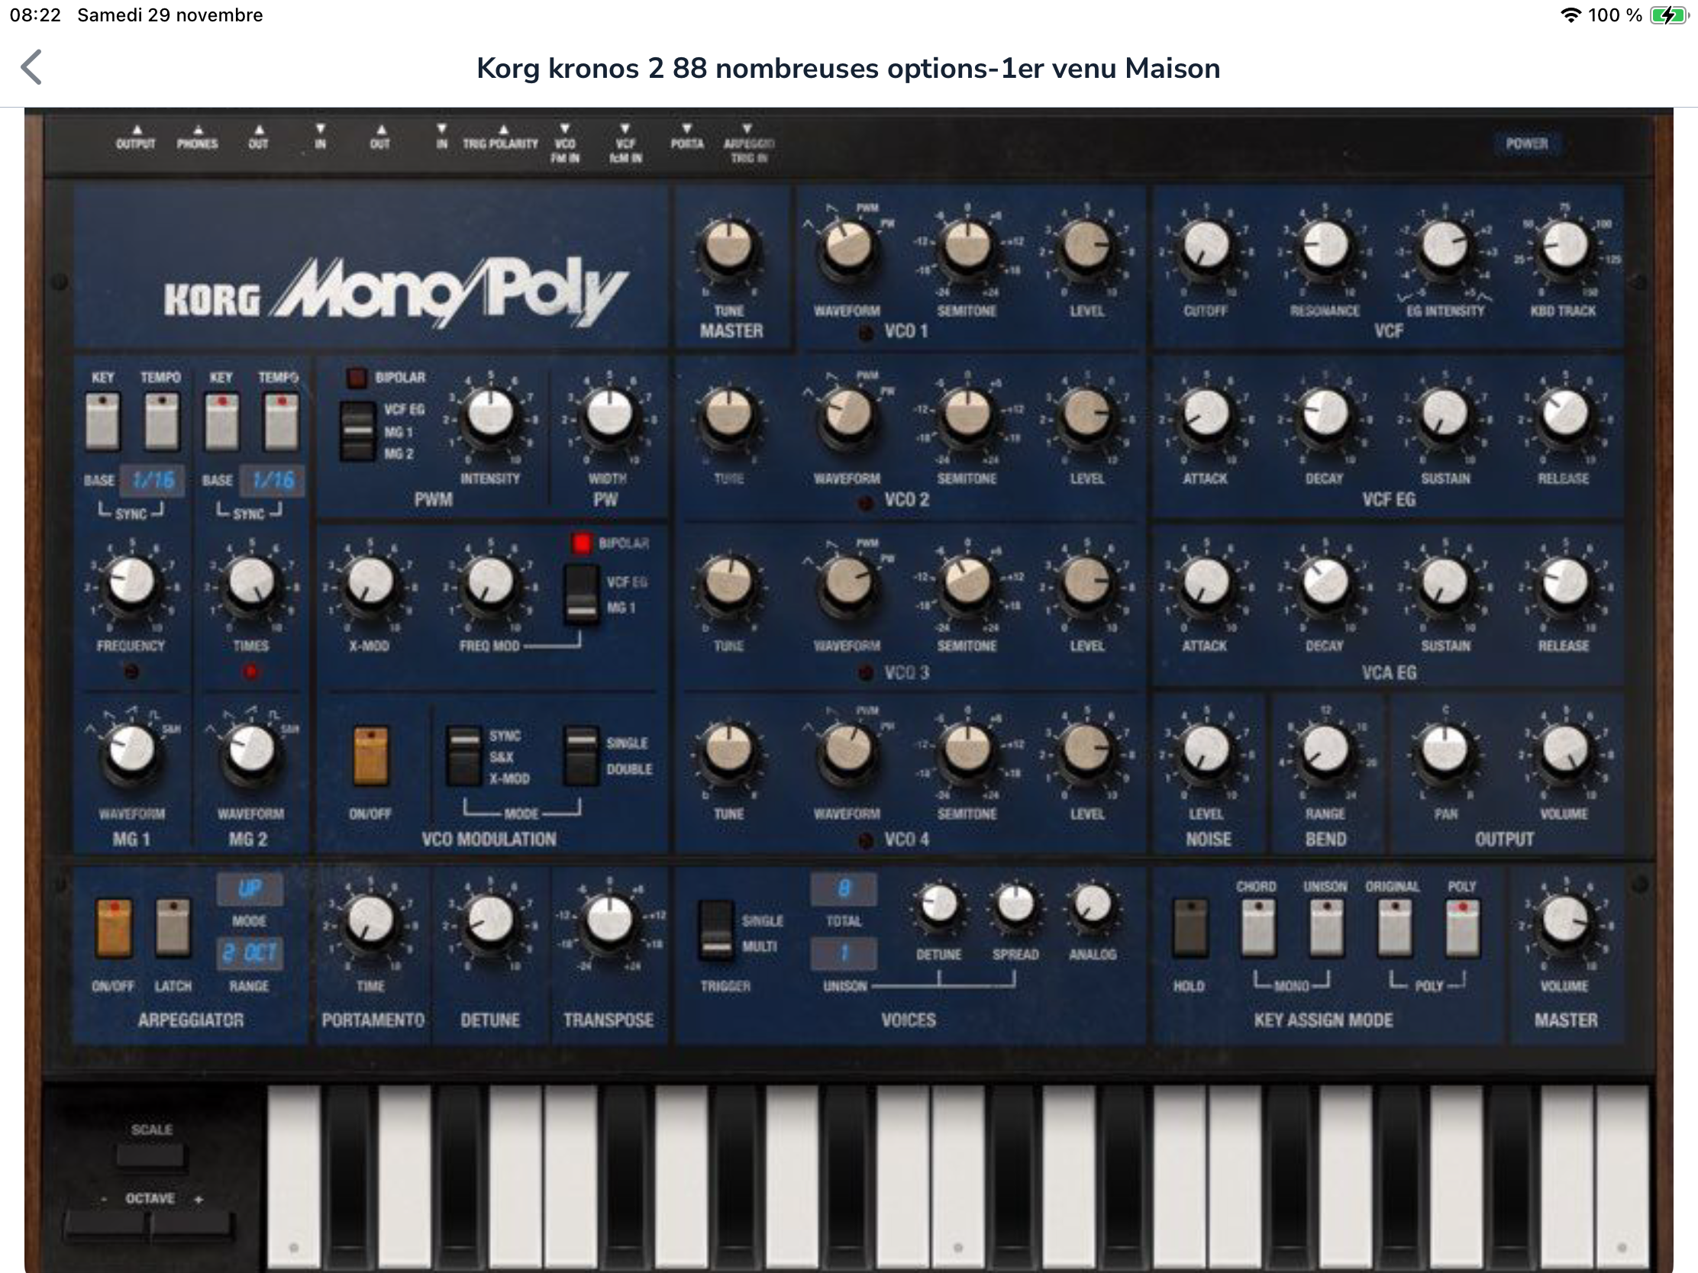Screen dimensions: 1698x1273
Task: Click the MG 1 Waveform selector knob
Action: (x=131, y=749)
